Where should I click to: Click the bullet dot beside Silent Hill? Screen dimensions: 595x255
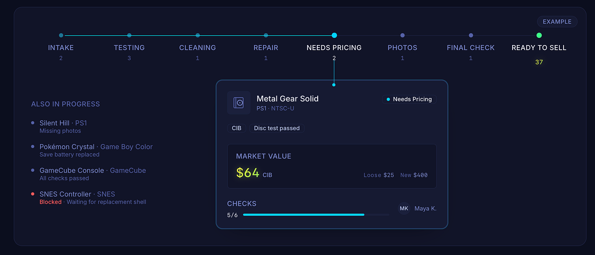(x=33, y=123)
